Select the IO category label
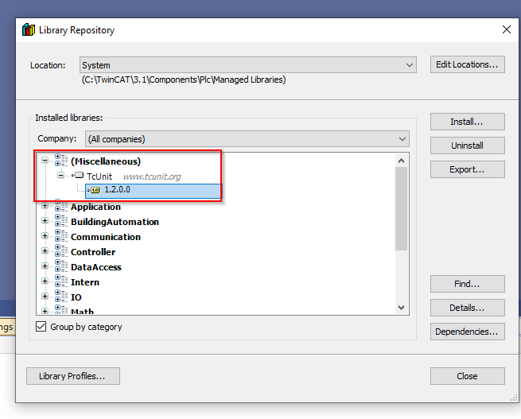This screenshot has width=521, height=419. pos(76,297)
